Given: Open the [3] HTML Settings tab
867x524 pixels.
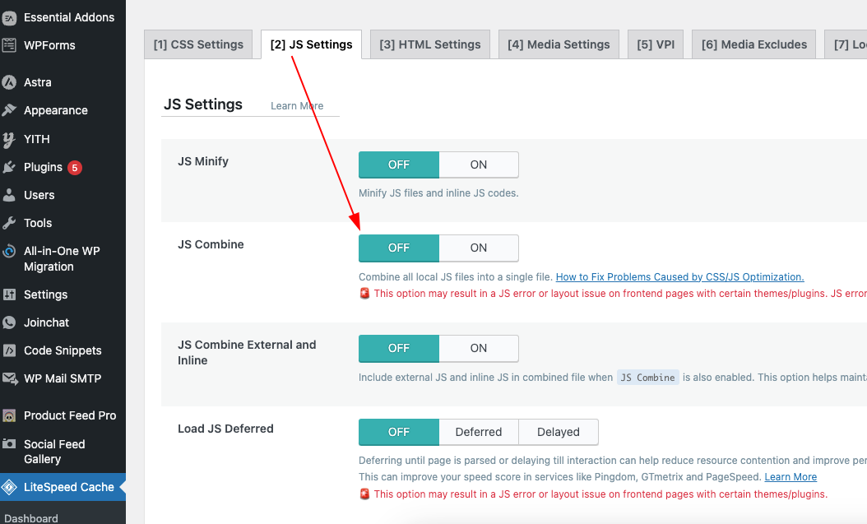Looking at the screenshot, I should [x=430, y=44].
